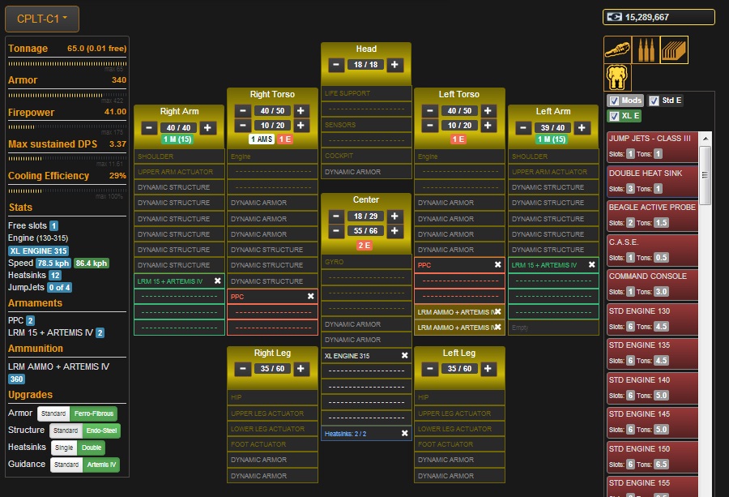The width and height of the screenshot is (729, 497).
Task: Decrease Right Leg armor with minus button
Action: (x=242, y=369)
